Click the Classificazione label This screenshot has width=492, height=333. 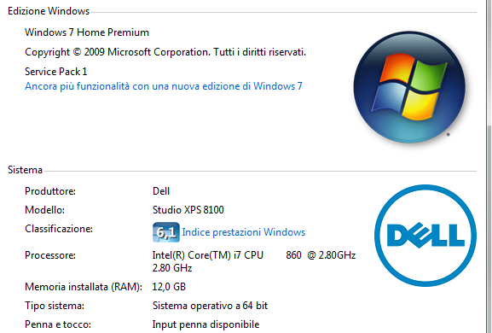(59, 229)
